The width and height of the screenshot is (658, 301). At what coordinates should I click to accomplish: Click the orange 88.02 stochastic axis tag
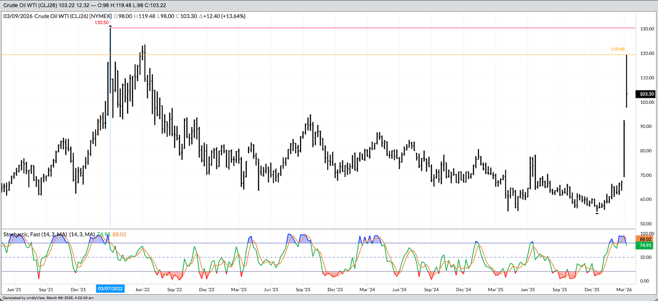coord(645,239)
